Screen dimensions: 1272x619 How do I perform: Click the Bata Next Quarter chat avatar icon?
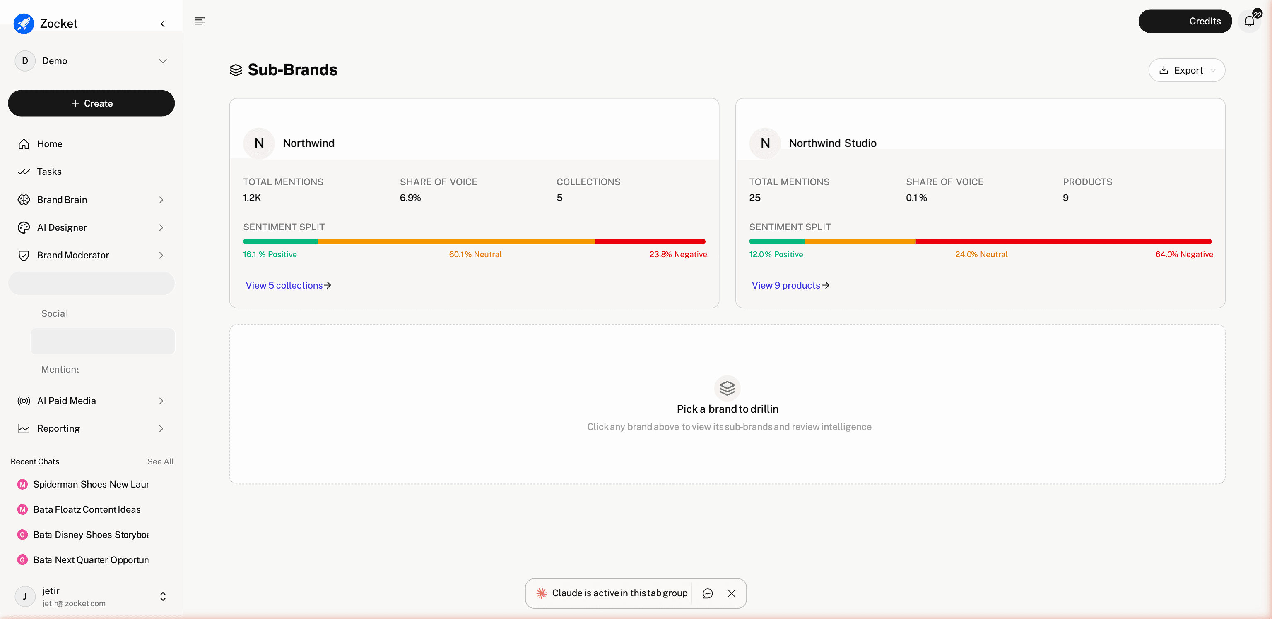[22, 560]
